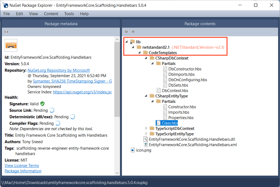Click the metadata XML view toggle icon
This screenshot has width=280, height=187.
[6, 32]
